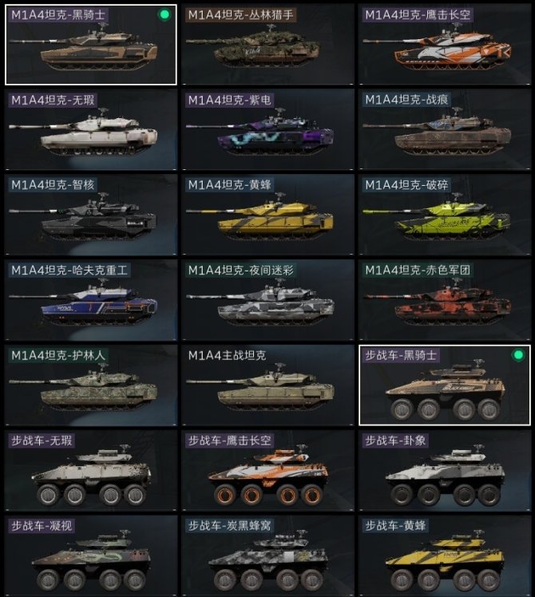
Task: Select the lime green M1A4坦克-破碎 skin
Action: point(445,215)
